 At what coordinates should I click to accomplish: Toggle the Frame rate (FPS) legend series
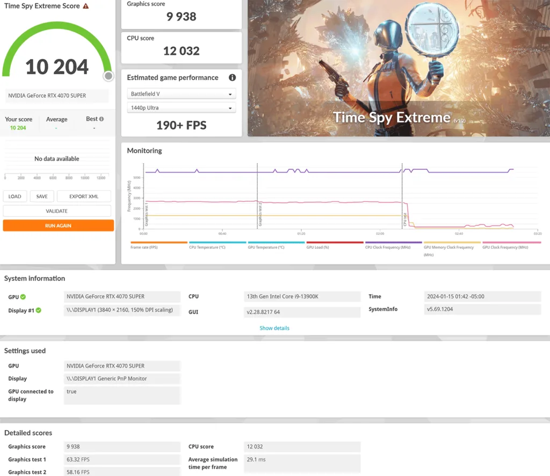(159, 245)
